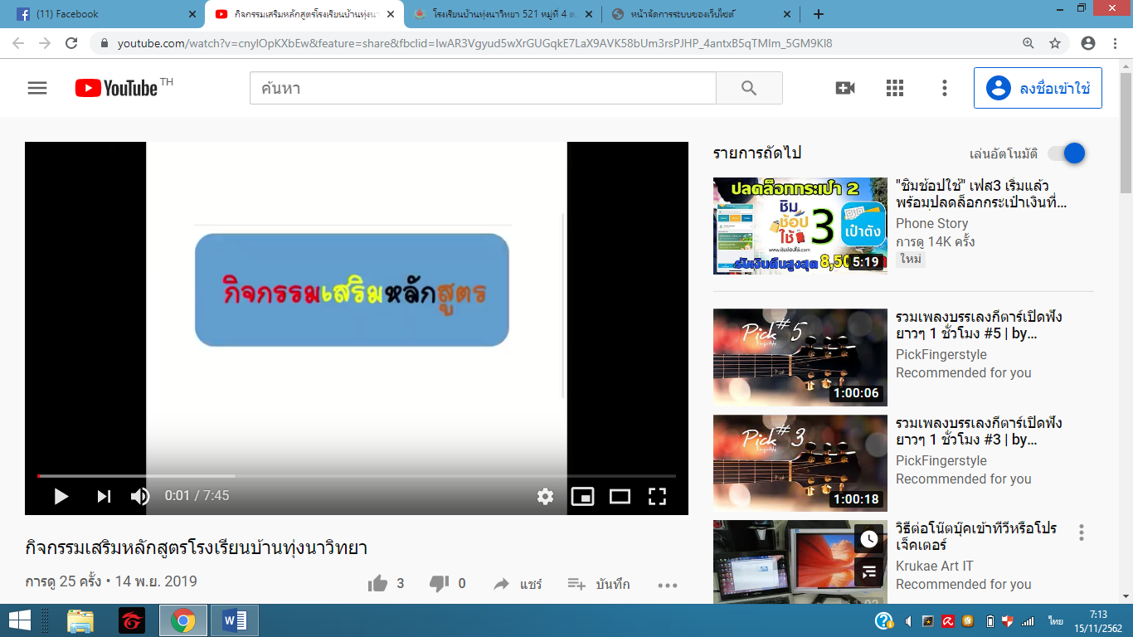Go back in the browser
This screenshot has height=637, width=1133.
pyautogui.click(x=18, y=43)
